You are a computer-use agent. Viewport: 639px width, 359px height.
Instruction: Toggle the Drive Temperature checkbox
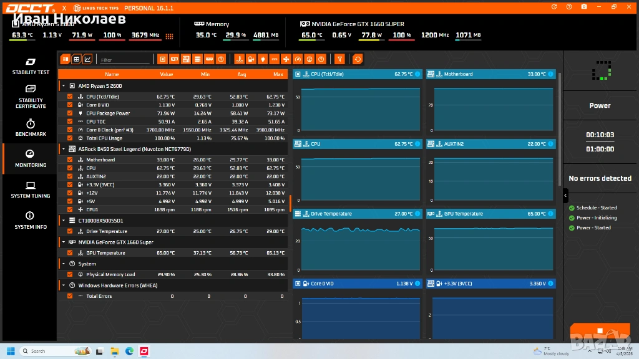point(70,231)
